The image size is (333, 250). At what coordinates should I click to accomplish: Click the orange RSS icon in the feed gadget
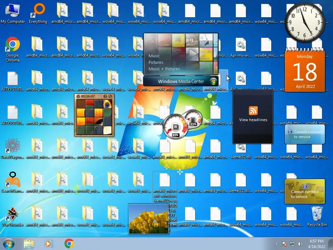pos(253,111)
